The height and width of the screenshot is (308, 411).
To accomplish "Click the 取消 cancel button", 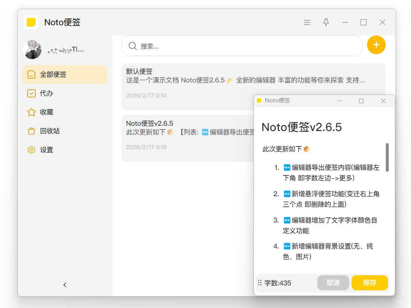I will pos(333,283).
